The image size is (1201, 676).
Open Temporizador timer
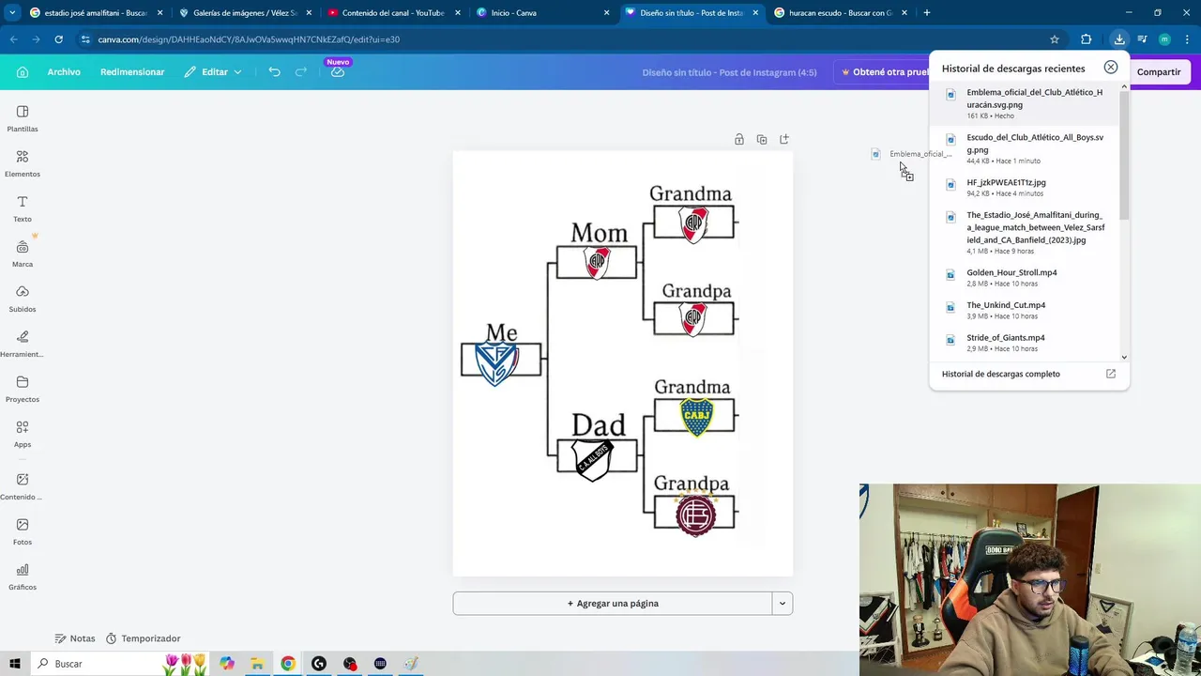(143, 638)
